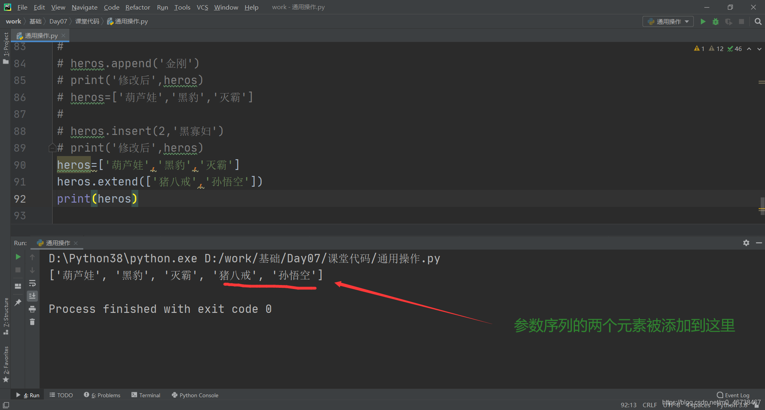Click the stop icon in top toolbar
Viewport: 765px width, 410px height.
click(741, 21)
